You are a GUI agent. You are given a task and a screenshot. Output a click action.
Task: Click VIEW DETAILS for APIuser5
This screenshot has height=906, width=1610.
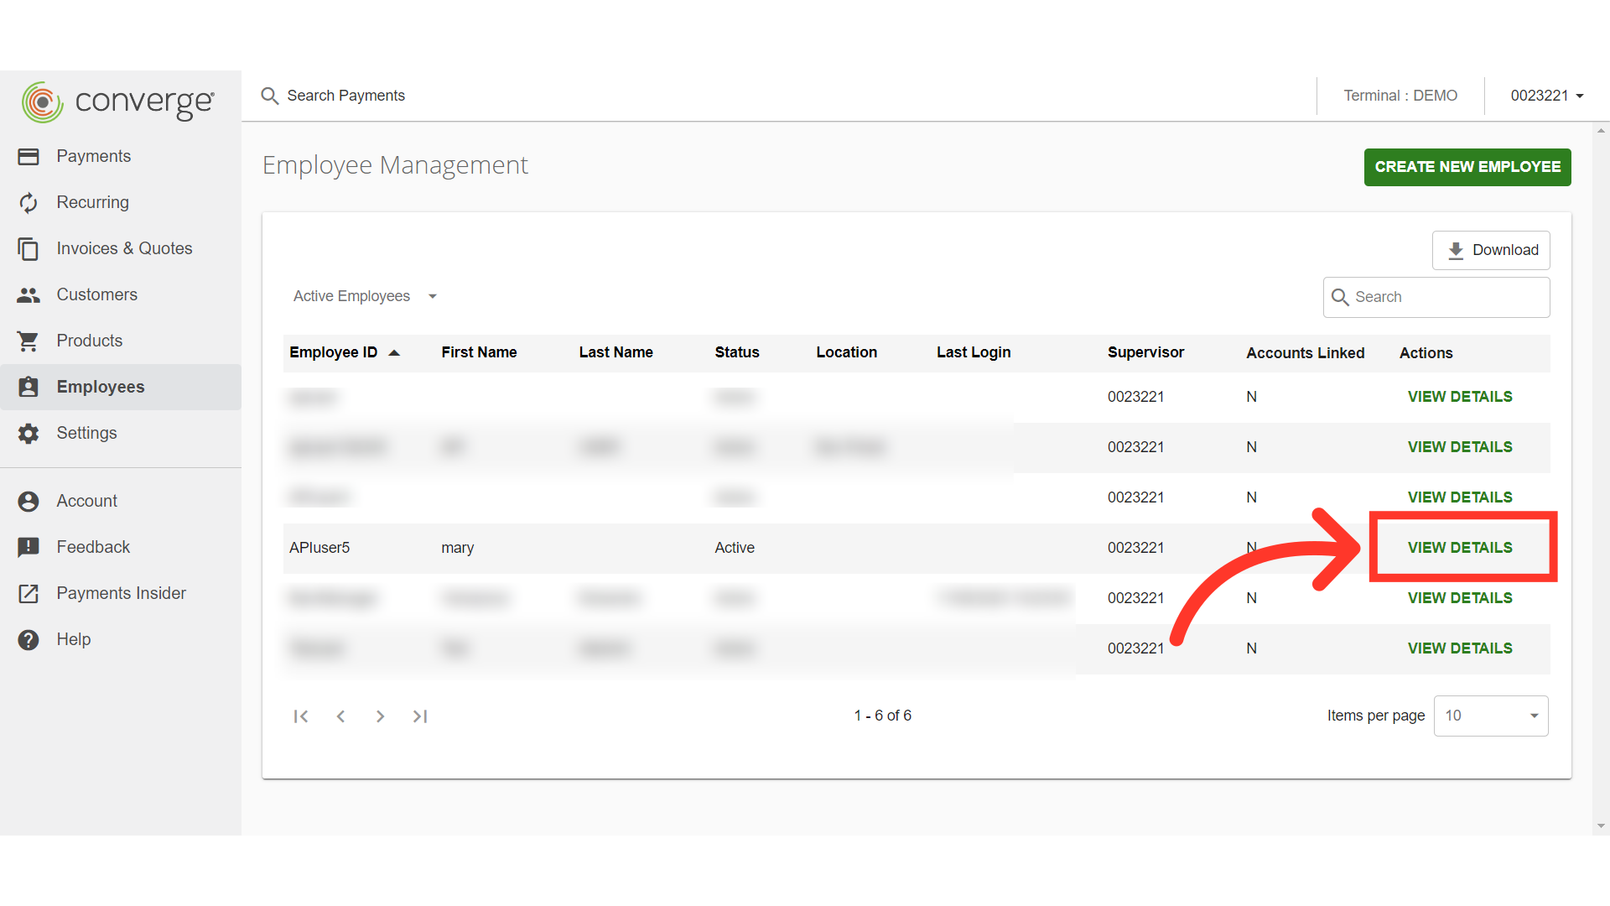1460,548
